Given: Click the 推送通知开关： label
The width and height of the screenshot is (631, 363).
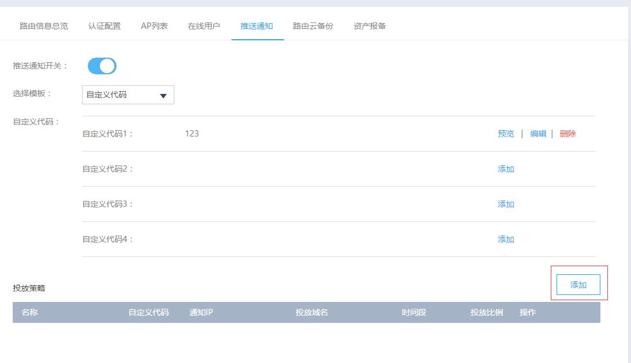Looking at the screenshot, I should pyautogui.click(x=40, y=66).
